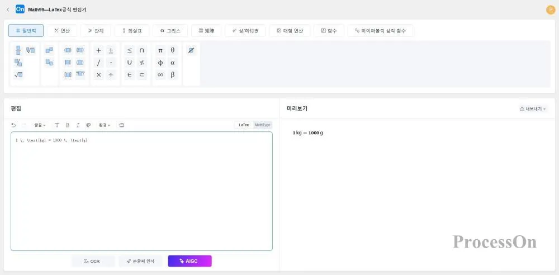Image resolution: width=559 pixels, height=275 pixels.
Task: Insert the plus-minus operator
Action: [x=111, y=50]
